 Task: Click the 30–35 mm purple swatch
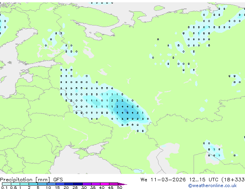pos(87,184)
